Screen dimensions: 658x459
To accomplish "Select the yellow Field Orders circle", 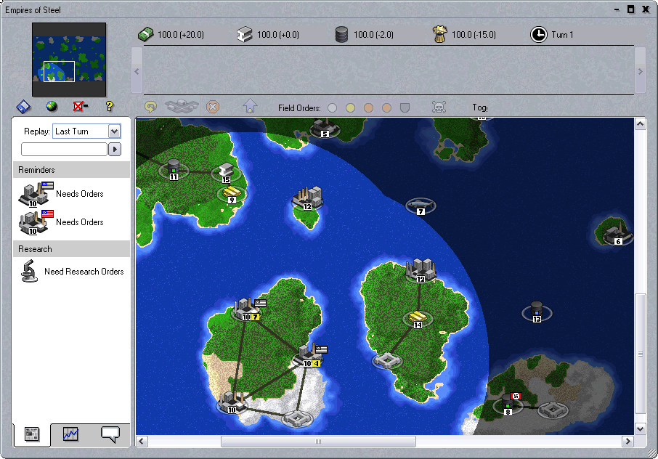I will pos(350,107).
